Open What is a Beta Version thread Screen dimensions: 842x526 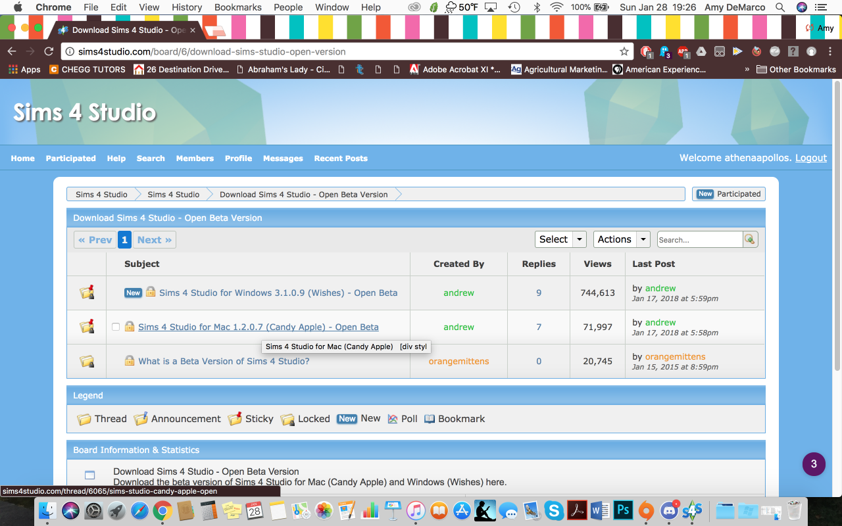224,361
